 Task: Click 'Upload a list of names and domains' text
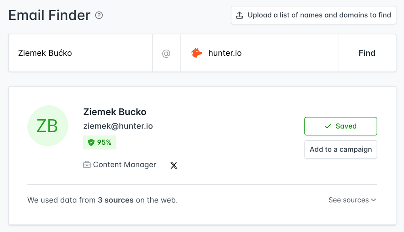click(x=319, y=15)
